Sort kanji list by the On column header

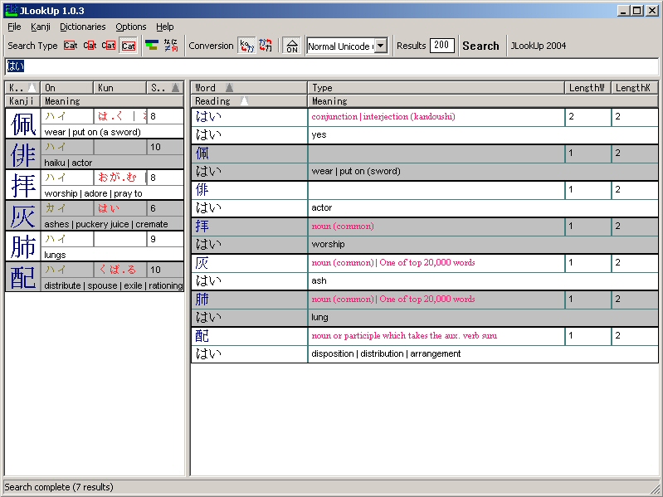[x=67, y=87]
